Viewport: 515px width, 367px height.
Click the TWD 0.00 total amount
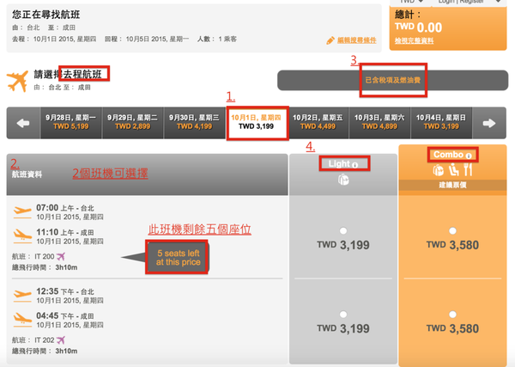coord(419,28)
